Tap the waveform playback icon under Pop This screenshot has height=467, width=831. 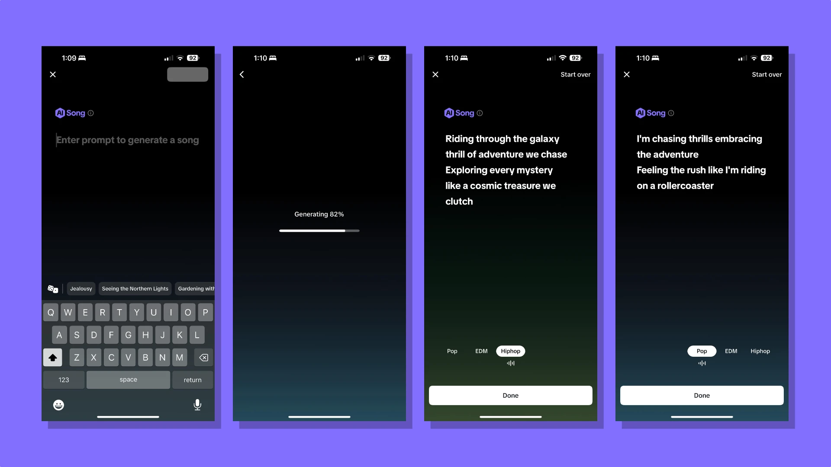(702, 363)
